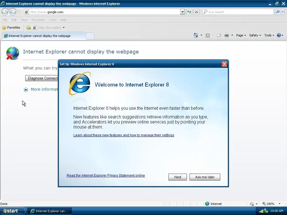Click the Internet Explorer logo in dialog

click(80, 84)
